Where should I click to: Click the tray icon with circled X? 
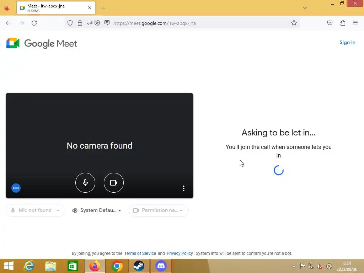click(x=329, y=266)
